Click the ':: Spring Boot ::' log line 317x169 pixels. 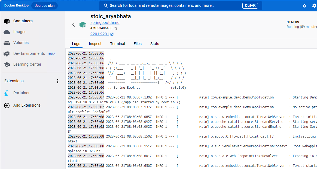(x=124, y=88)
